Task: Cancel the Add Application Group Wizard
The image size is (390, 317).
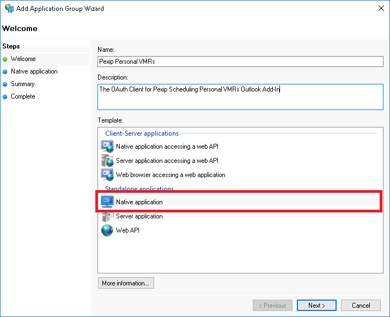Action: (x=361, y=306)
